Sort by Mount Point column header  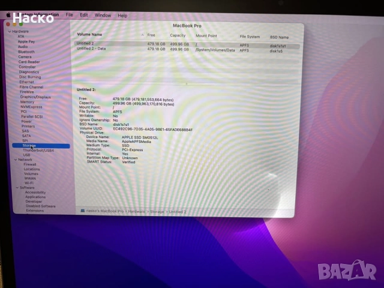click(x=206, y=36)
